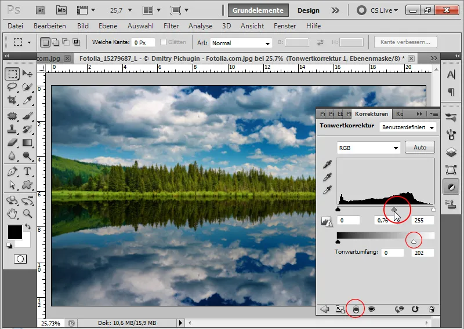Open the Korrekturen panel menu
The height and width of the screenshot is (329, 464).
coord(434,114)
